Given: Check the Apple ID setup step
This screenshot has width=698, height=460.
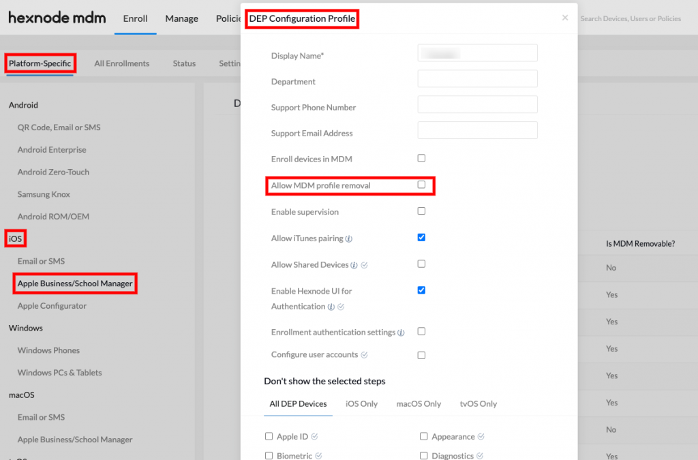Looking at the screenshot, I should pyautogui.click(x=269, y=436).
